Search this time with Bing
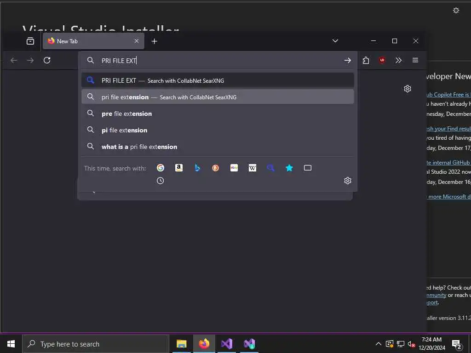This screenshot has width=471, height=353. pos(197,168)
